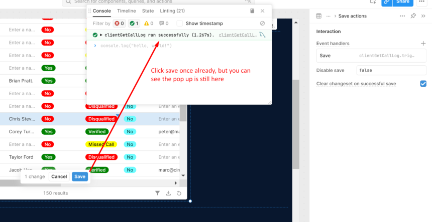The height and width of the screenshot is (222, 432).
Task: Grab the console panel drag handle
Action: pos(89,11)
